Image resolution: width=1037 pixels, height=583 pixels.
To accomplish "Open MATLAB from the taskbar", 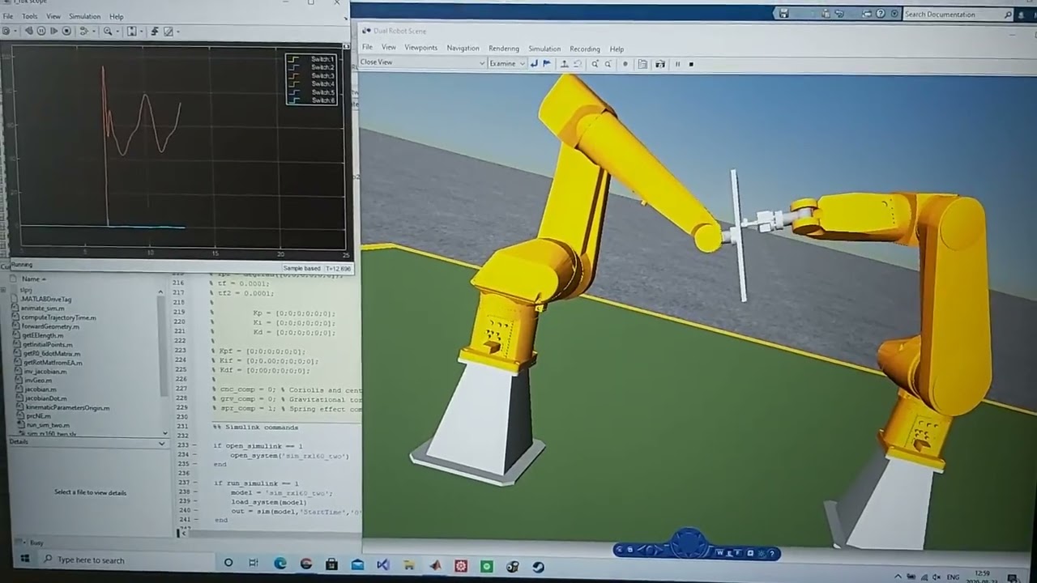I will coord(435,566).
